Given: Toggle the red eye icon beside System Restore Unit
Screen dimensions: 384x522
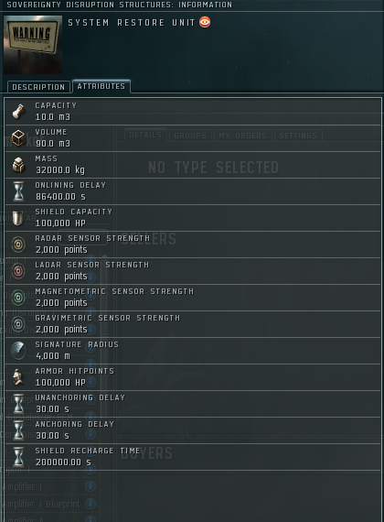Looking at the screenshot, I should (205, 22).
